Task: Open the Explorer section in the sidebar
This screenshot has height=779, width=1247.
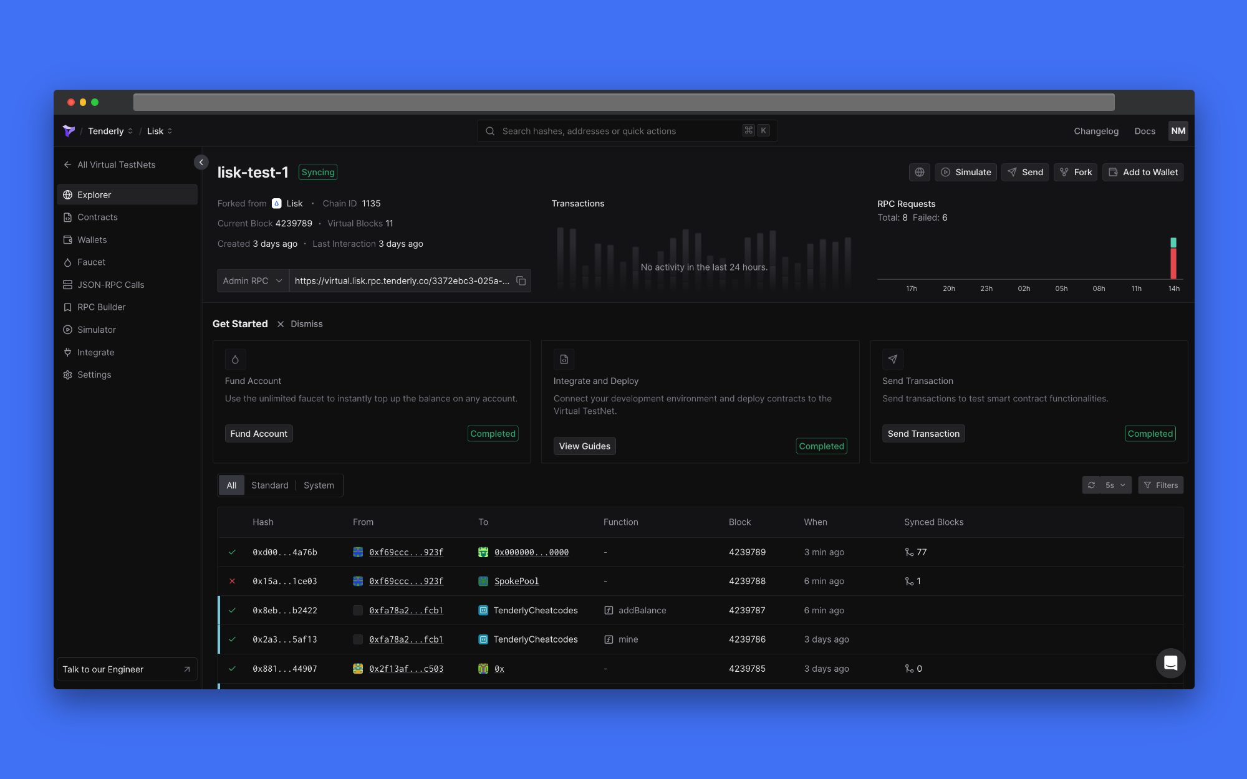Action: (x=94, y=194)
